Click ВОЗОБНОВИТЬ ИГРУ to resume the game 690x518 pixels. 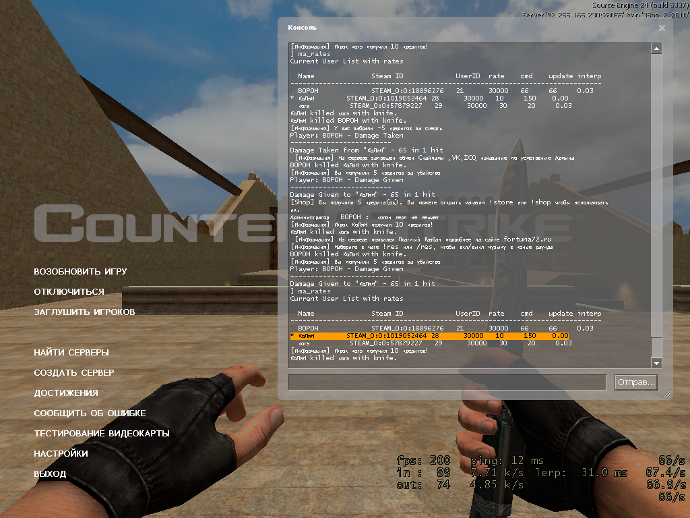[x=80, y=271]
